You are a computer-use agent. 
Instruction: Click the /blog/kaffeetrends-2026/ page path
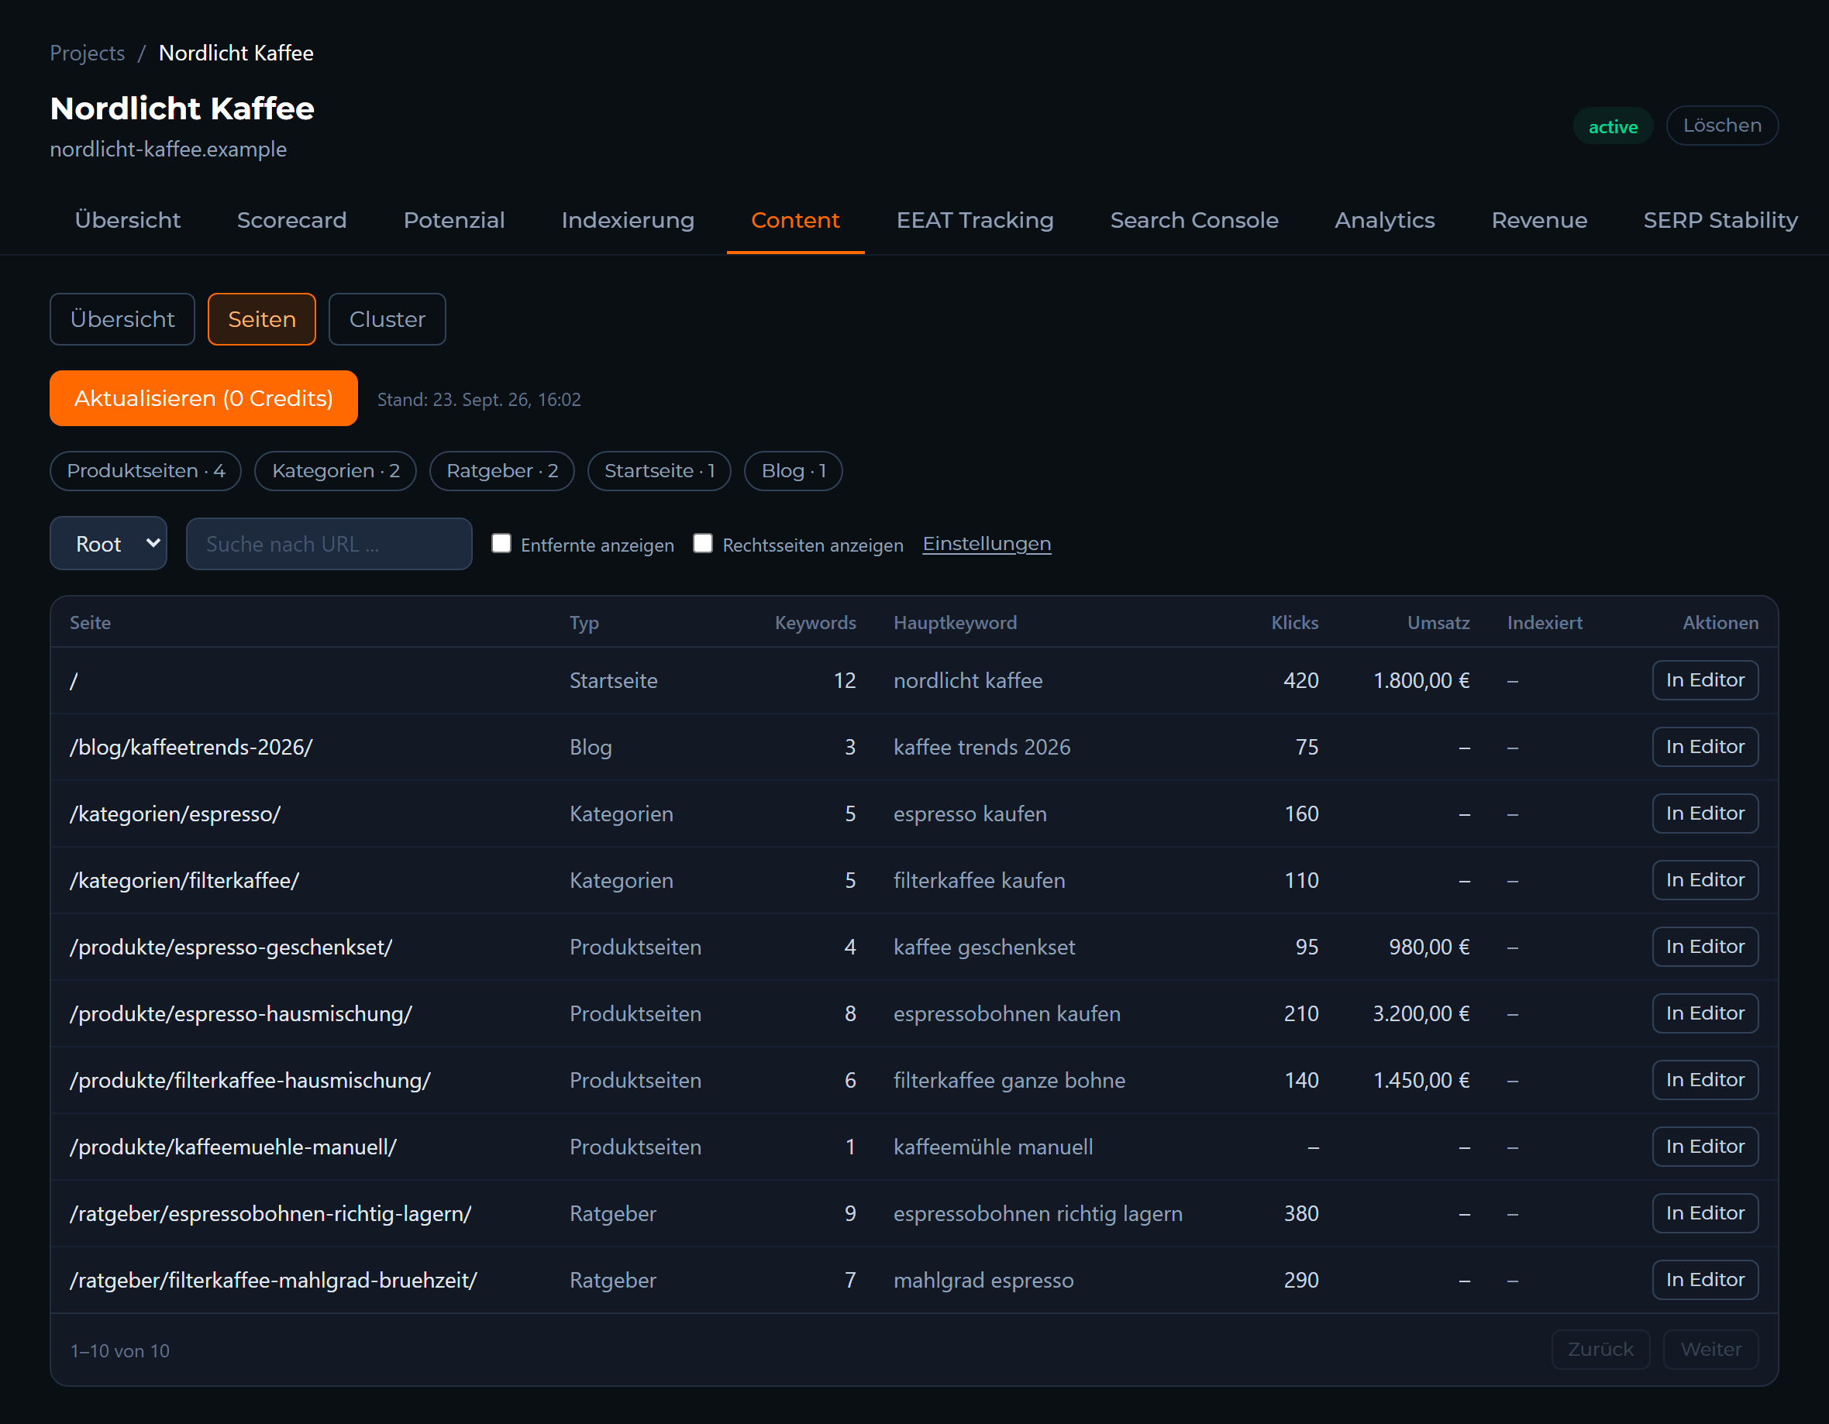tap(191, 747)
